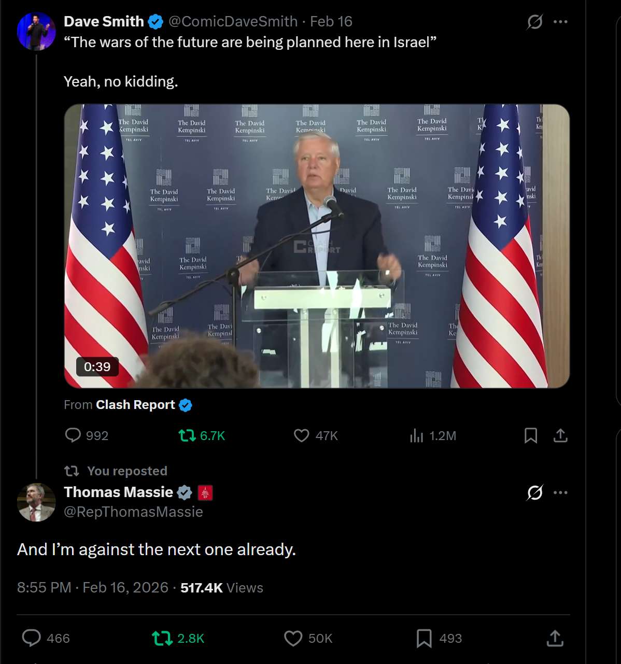Screen dimensions: 621x664
Task: Like Thomas Massie's post
Action: (x=293, y=638)
